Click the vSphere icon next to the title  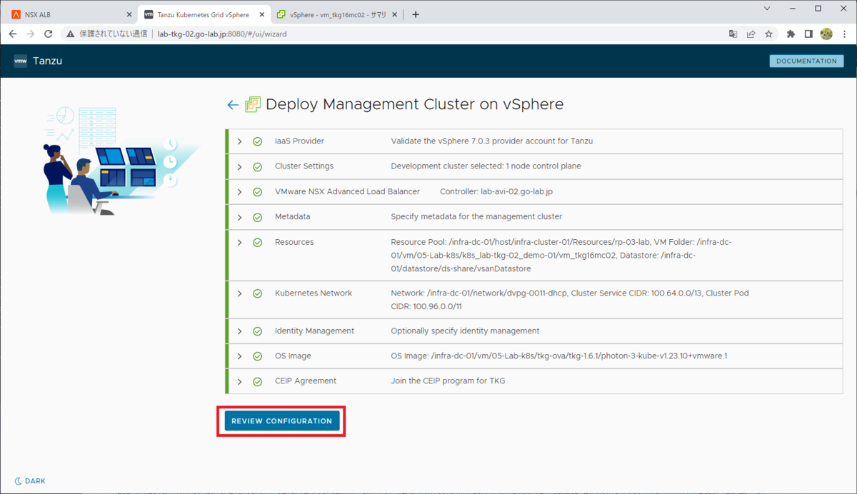point(252,105)
